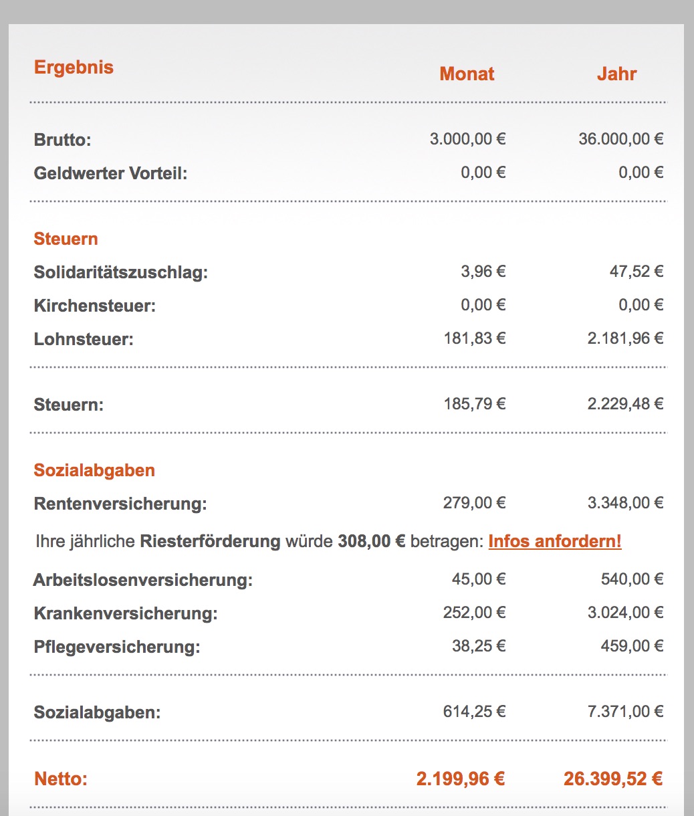Click the Solidaritätszuschlag monthly value 3,96 €
Screen dimensions: 694x816
(483, 272)
